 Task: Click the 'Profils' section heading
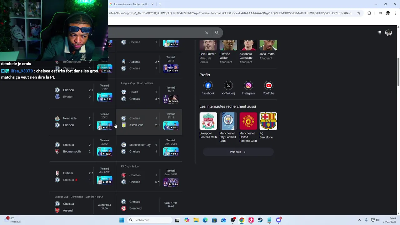pyautogui.click(x=205, y=75)
